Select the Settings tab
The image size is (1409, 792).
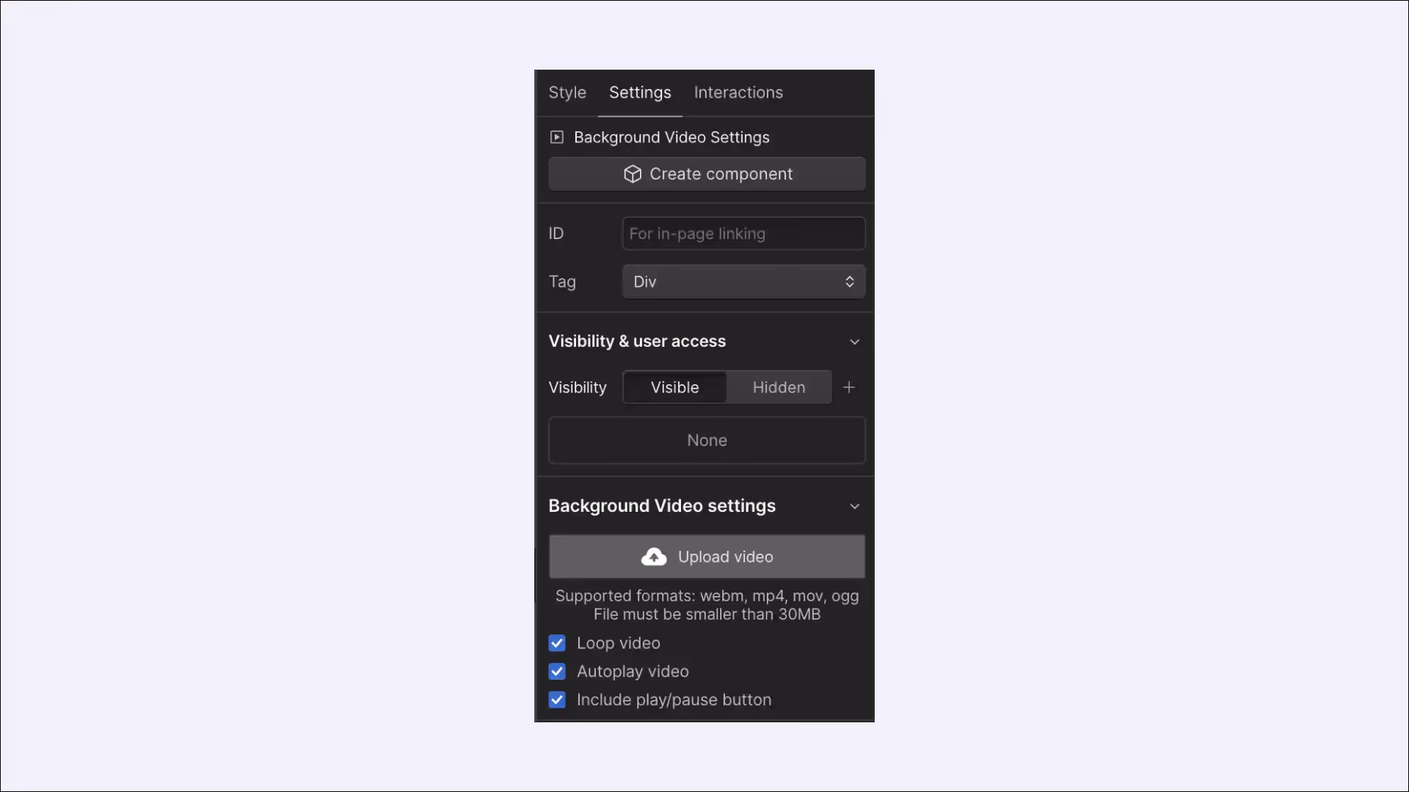click(x=640, y=92)
